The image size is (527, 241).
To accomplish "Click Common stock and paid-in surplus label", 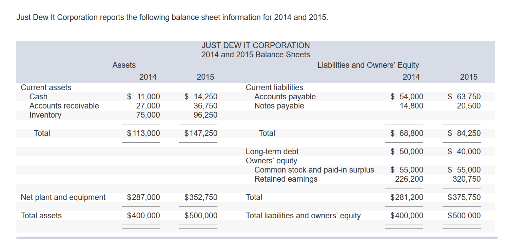I will tap(314, 170).
